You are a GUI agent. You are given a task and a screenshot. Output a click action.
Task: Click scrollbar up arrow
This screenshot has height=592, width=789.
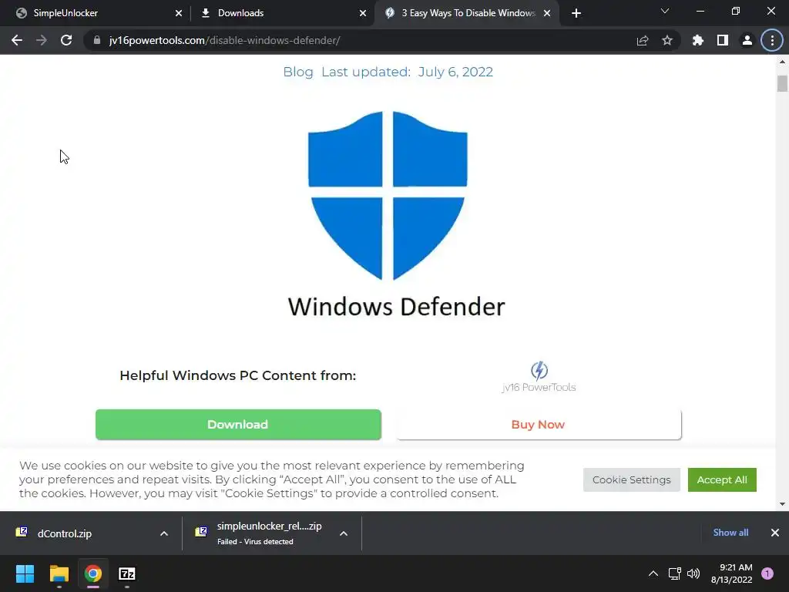coord(782,62)
